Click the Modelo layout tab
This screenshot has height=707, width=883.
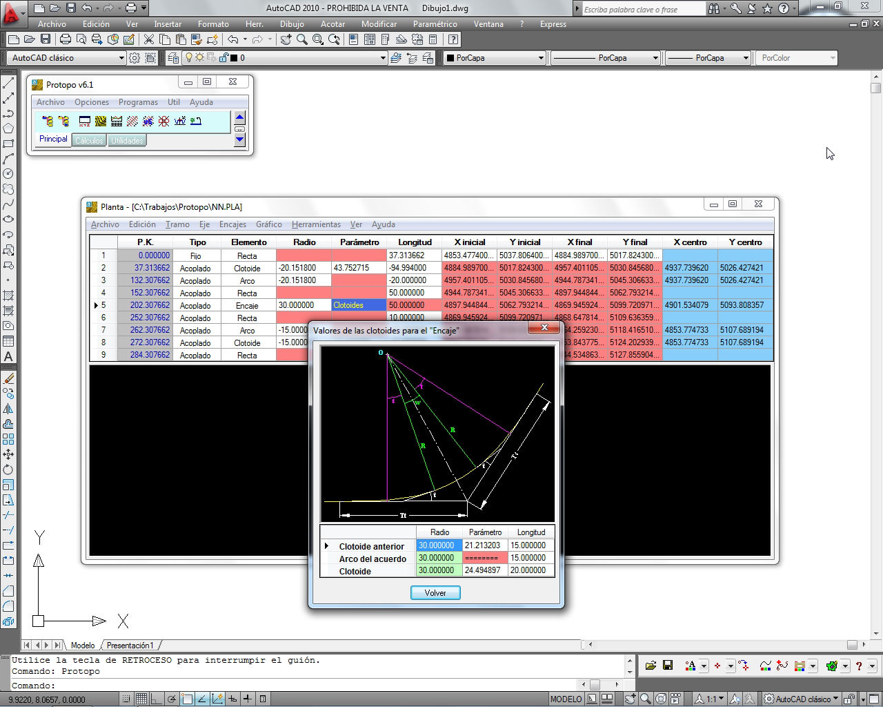pyautogui.click(x=82, y=646)
